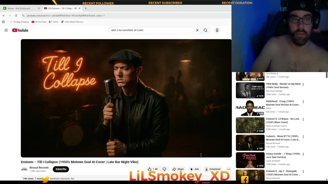Open options menu for YNW Melly video
Image resolution: width=328 pixels, height=184 pixels.
point(303,84)
